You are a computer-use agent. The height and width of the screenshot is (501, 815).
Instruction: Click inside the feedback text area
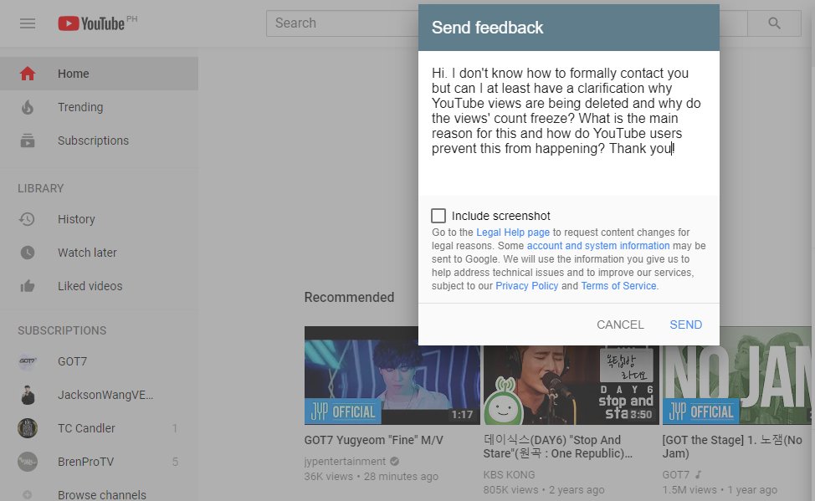tap(569, 123)
